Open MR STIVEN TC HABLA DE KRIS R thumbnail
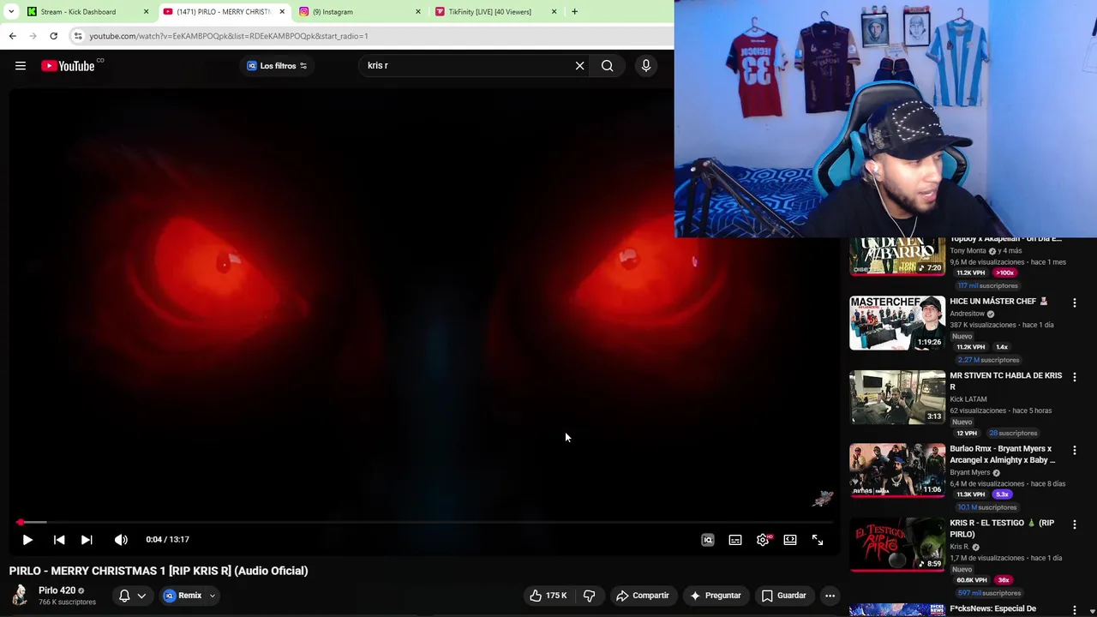Image resolution: width=1097 pixels, height=617 pixels. [897, 397]
